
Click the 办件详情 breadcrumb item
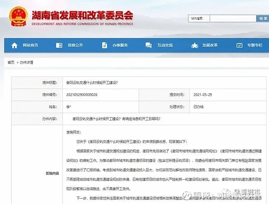pos(26,62)
